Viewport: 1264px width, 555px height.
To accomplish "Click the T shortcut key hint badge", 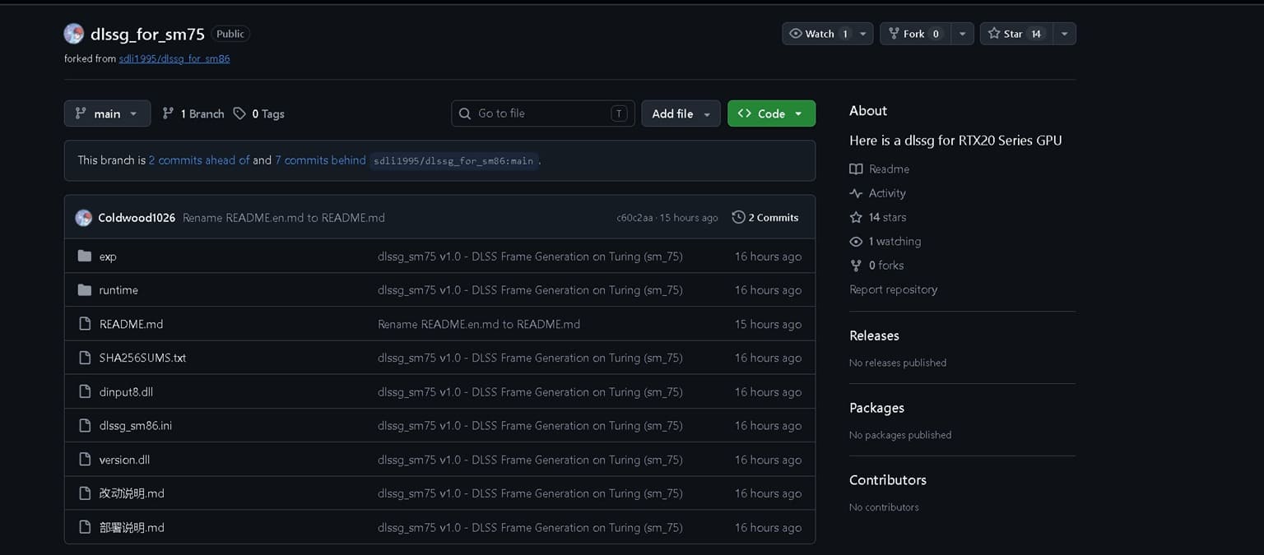I will [619, 113].
